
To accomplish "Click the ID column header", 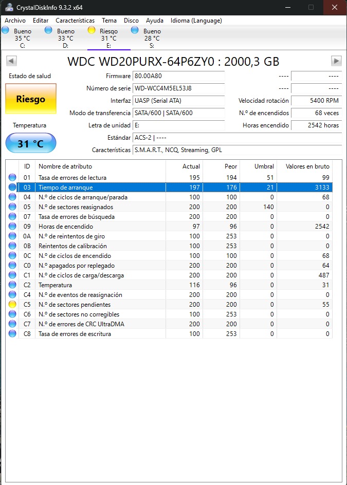I will [27, 166].
